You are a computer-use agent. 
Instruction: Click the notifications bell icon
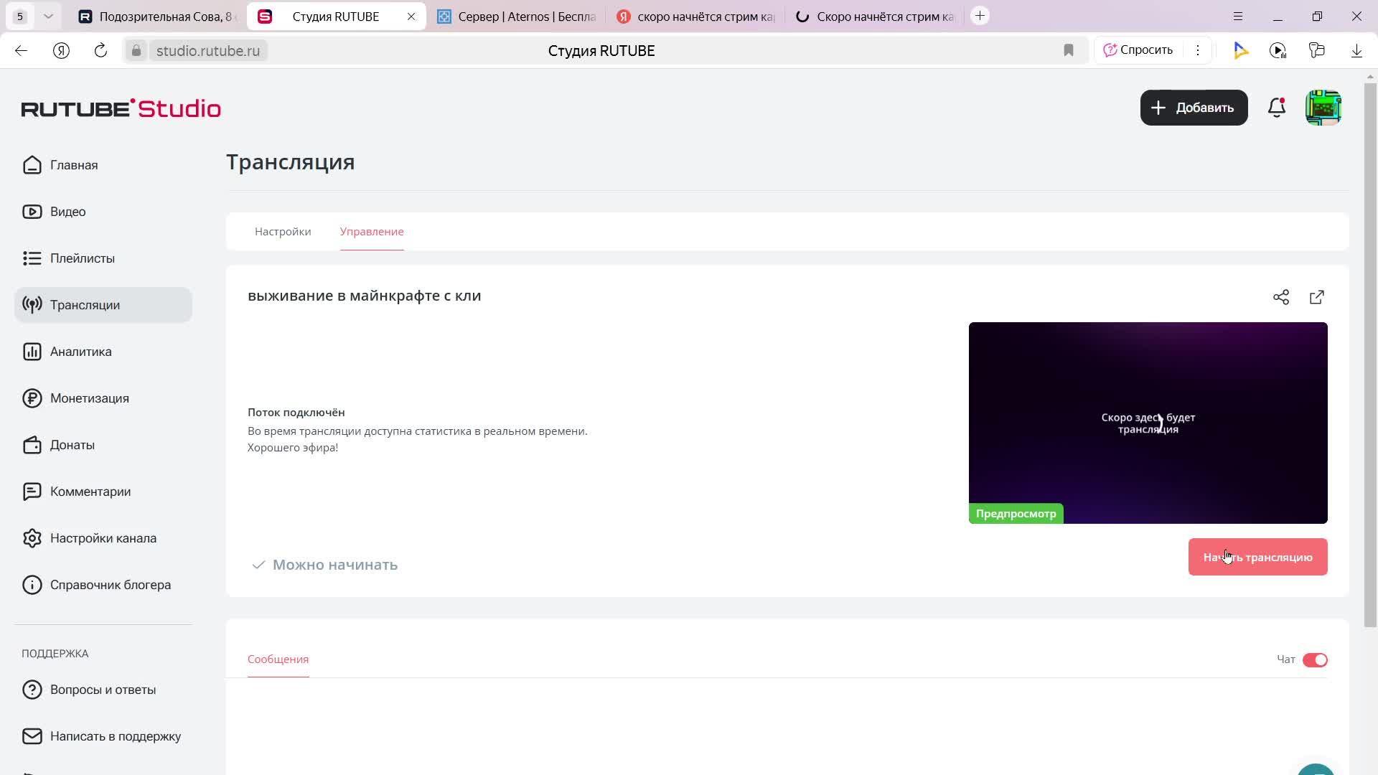(x=1277, y=108)
